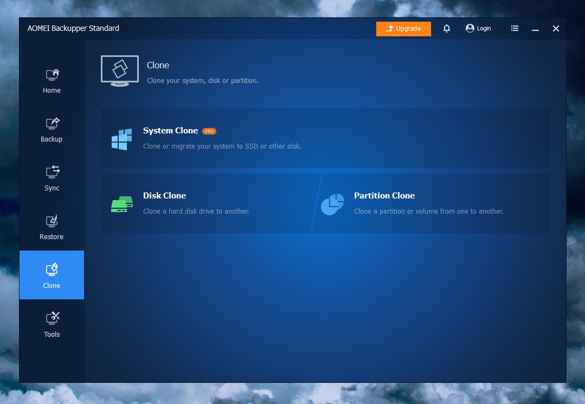Image resolution: width=585 pixels, height=404 pixels.
Task: Switch to the Sync tab label
Action: click(52, 188)
